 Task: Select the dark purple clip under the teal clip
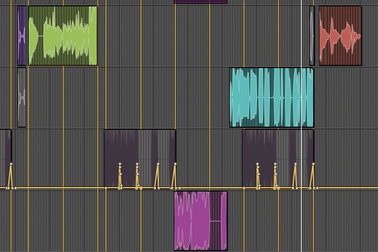[278, 158]
